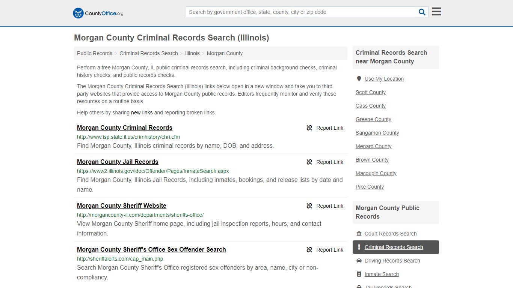Screen dimensions: 513x288
Task: Click the broken-link icon for Morgan County Jail Records
Action: (309, 162)
